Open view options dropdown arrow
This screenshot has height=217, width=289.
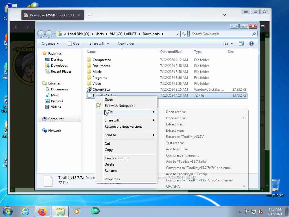click(x=232, y=44)
